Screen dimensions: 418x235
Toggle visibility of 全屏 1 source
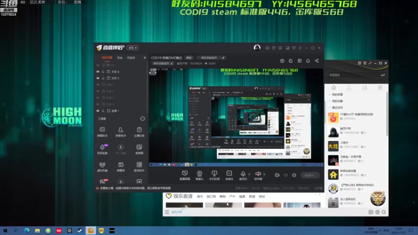[98, 111]
